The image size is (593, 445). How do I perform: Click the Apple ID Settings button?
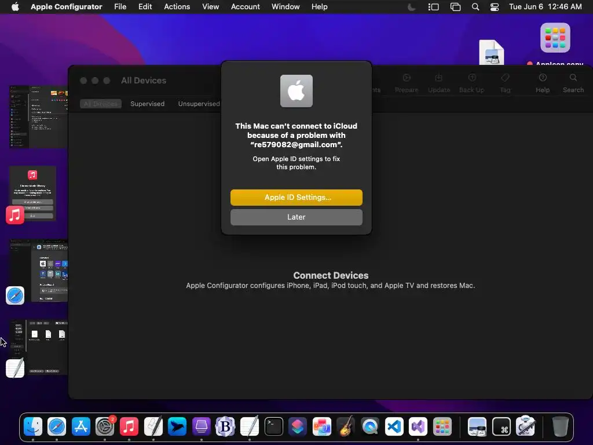[x=296, y=198]
